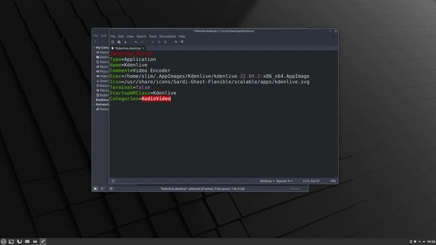The image size is (436, 245).
Task: Select Pictures in the file manager sidebar
Action: pos(103,71)
